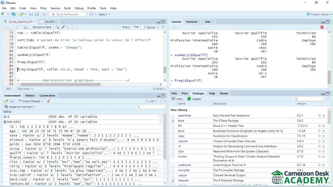Viewport: 333px width, 187px height.
Task: Check the boot package checkbox
Action: click(173, 131)
